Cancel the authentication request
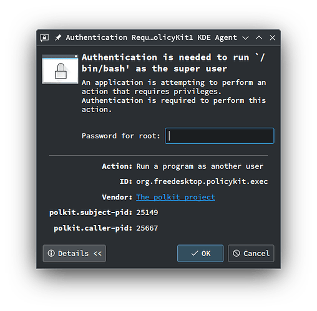 coord(251,254)
